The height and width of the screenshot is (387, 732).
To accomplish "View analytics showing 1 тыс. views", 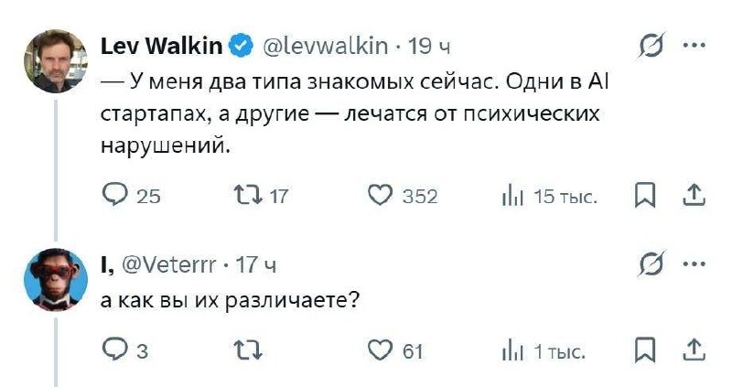I will pos(543,351).
